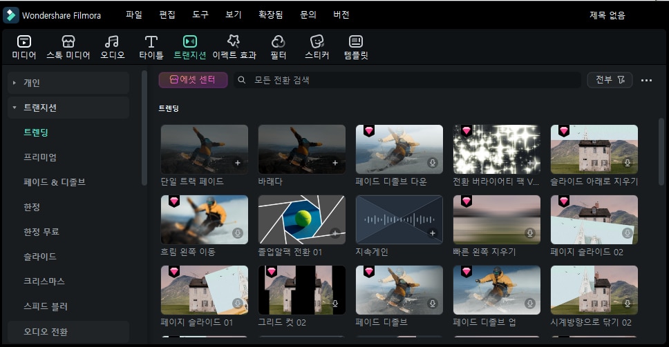This screenshot has height=347, width=669.
Task: Open the 보기 menu
Action: point(234,14)
